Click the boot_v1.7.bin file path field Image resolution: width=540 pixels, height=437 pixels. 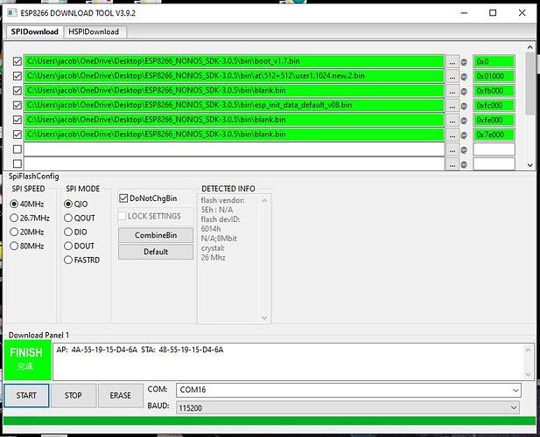tap(235, 61)
